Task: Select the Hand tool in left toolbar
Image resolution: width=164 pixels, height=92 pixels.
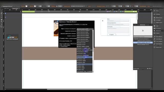Action: click(x=2, y=20)
